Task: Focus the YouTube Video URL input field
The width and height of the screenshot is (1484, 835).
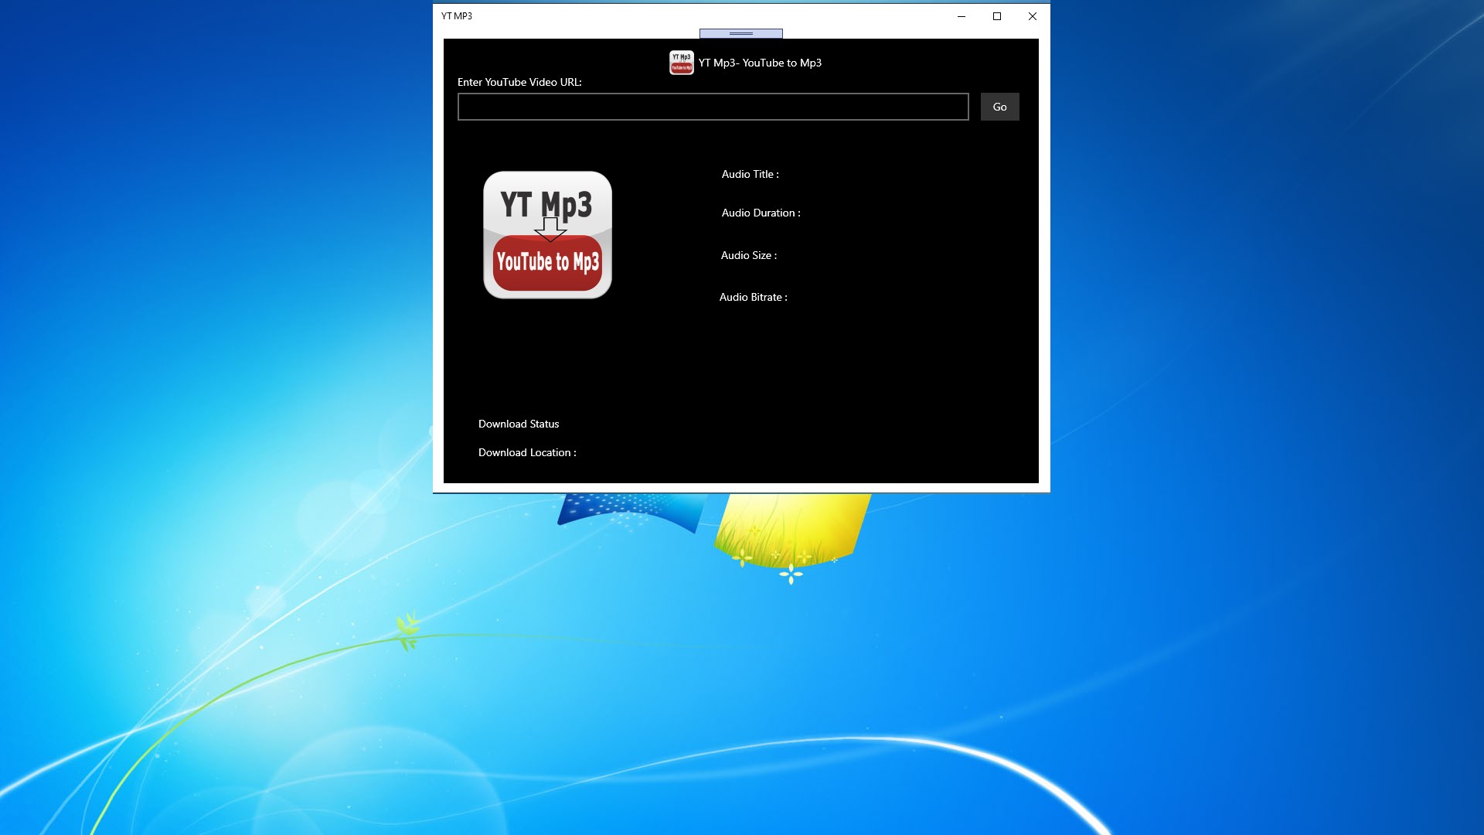Action: pos(713,107)
